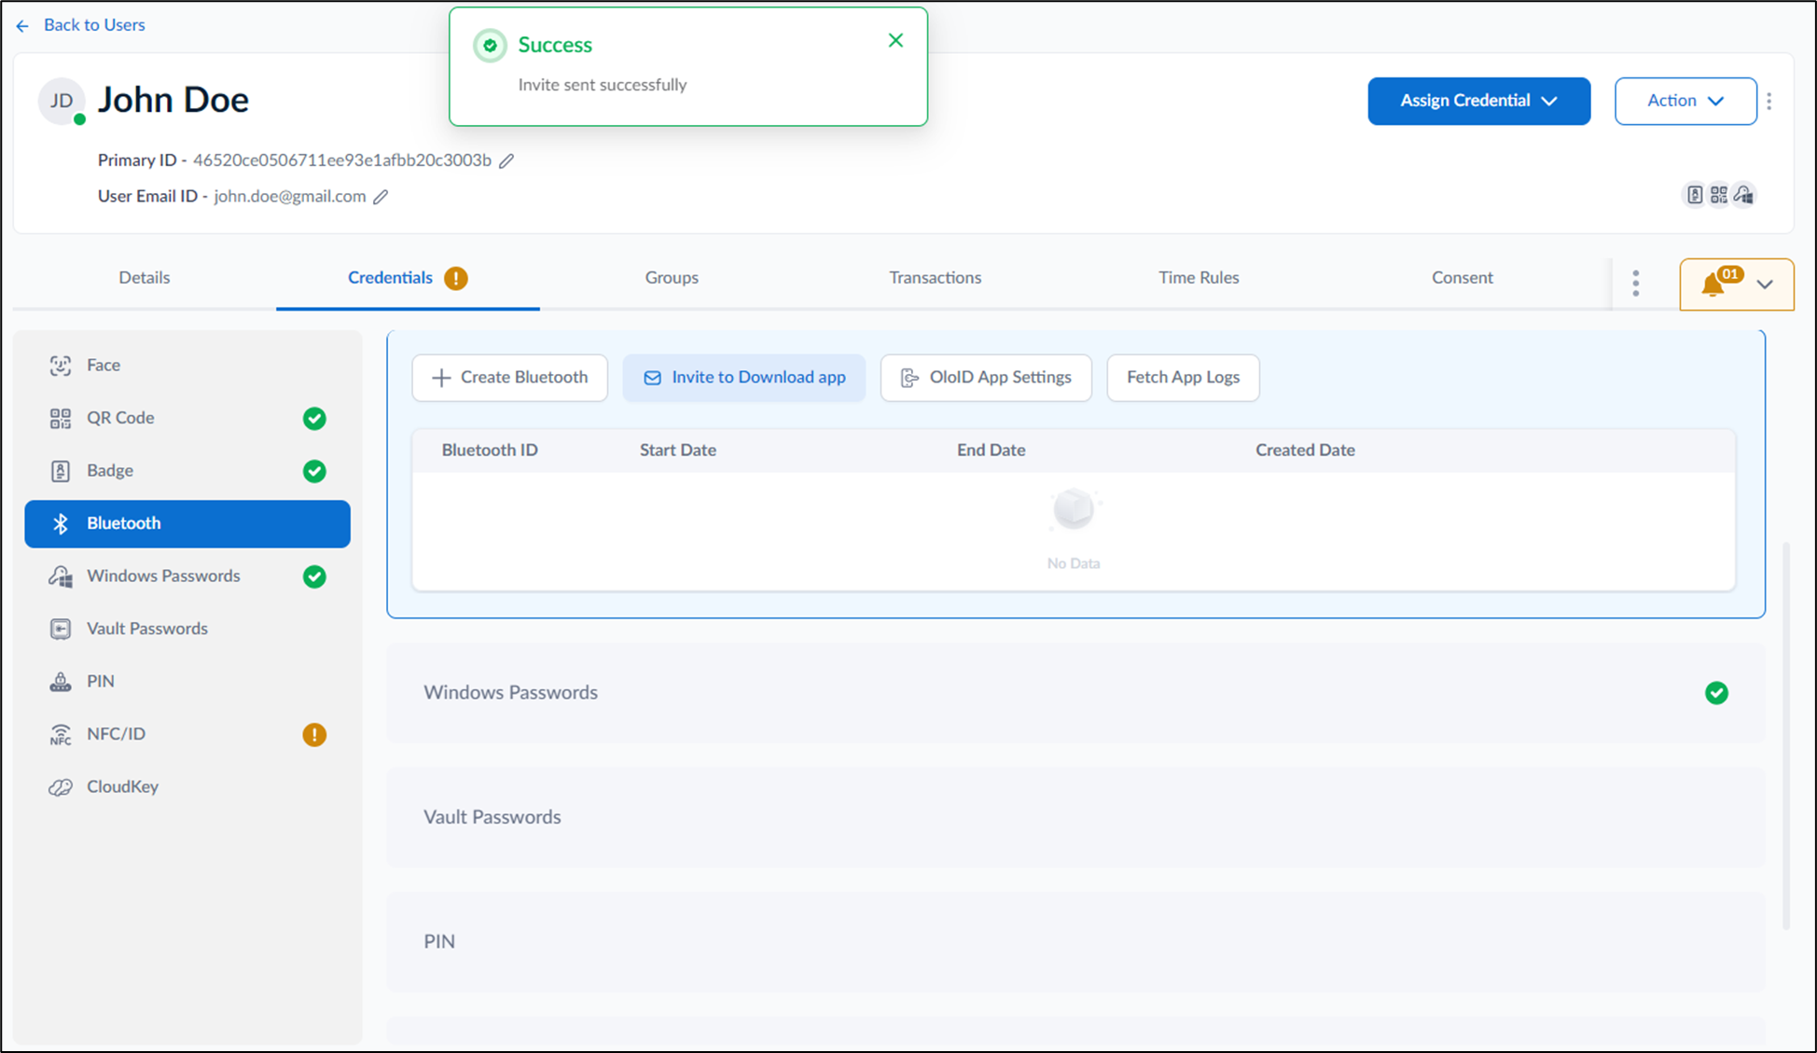Image resolution: width=1817 pixels, height=1053 pixels.
Task: Select Windows Passwords in the sidebar
Action: (187, 575)
